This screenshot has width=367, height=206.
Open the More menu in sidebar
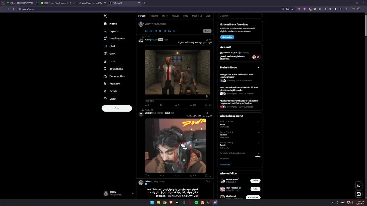(110, 99)
